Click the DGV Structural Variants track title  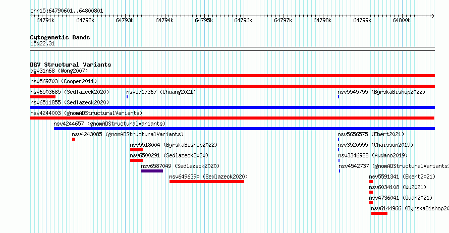71,65
